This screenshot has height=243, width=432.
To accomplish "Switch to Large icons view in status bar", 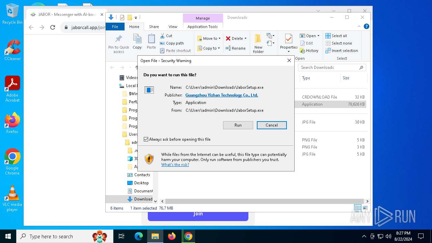I will 365,208.
